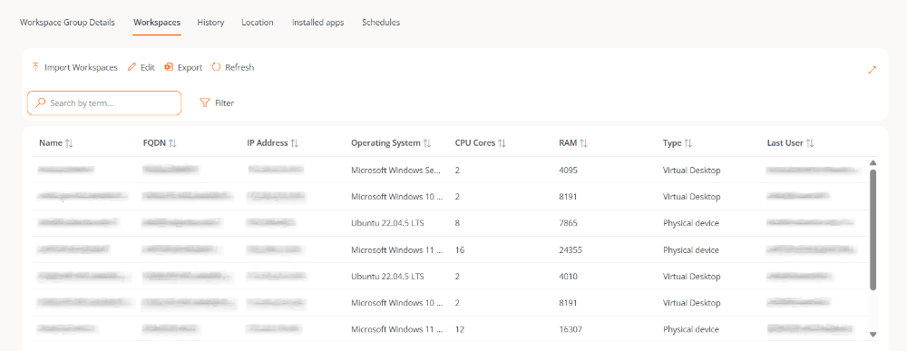Click Physical device in the 16307 RAM row
The width and height of the screenshot is (907, 351).
click(x=691, y=329)
